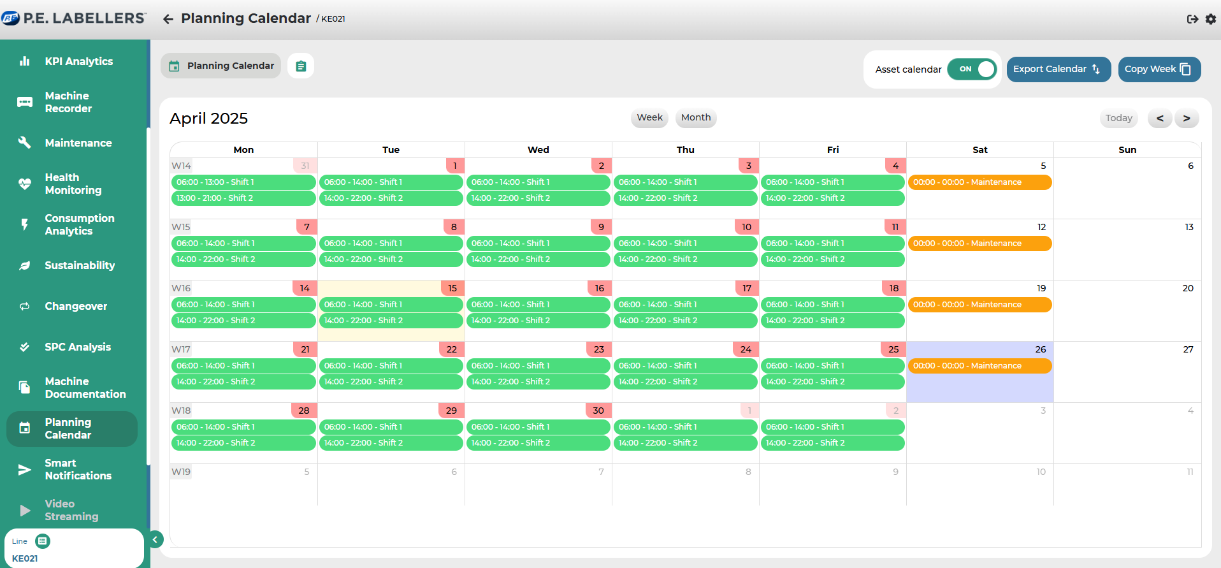This screenshot has height=568, width=1221.
Task: Click the Export Calendar button
Action: click(1058, 69)
